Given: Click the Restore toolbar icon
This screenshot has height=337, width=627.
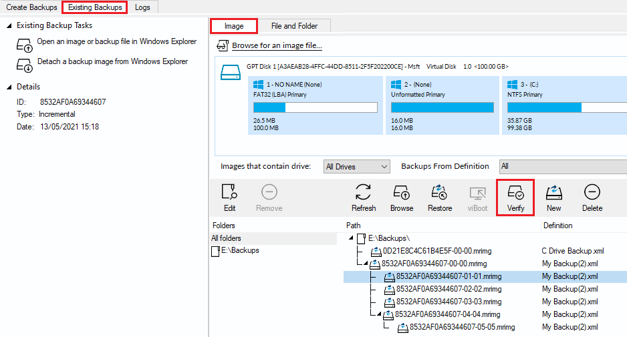Looking at the screenshot, I should 440,198.
